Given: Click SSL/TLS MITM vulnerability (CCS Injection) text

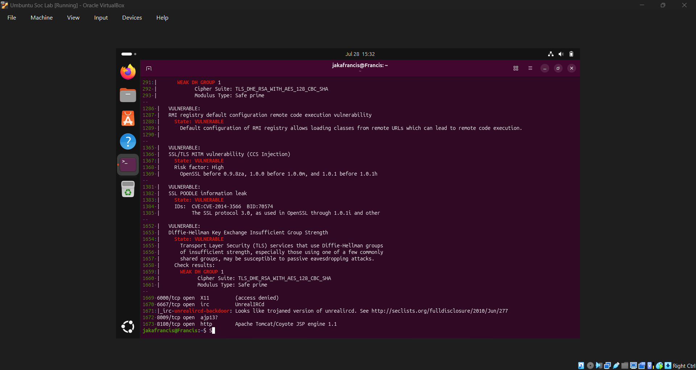Looking at the screenshot, I should tap(229, 154).
